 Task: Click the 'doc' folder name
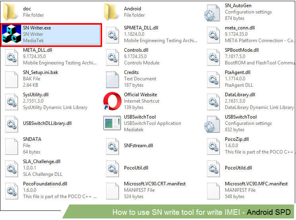tap(27, 9)
